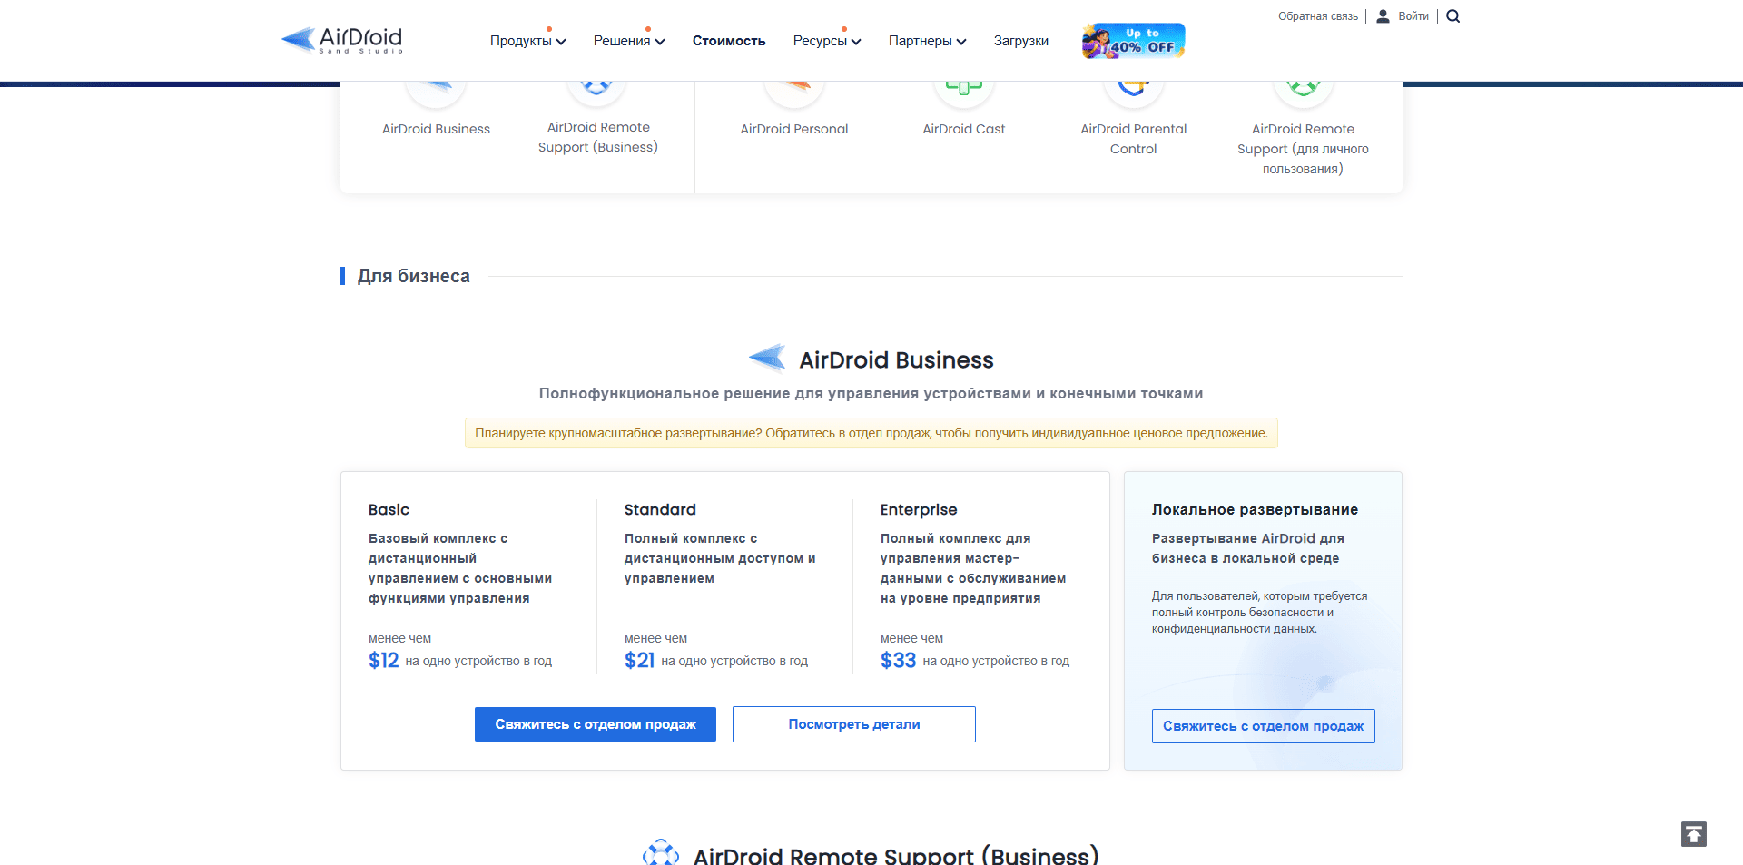
Task: Click the yellow sales inquiry notice banner
Action: (x=871, y=433)
